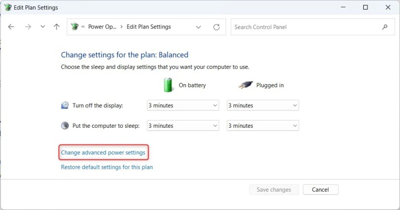Open Plugged in sleep time dropdown
Viewport: 400px width, 210px height.
coord(263,126)
